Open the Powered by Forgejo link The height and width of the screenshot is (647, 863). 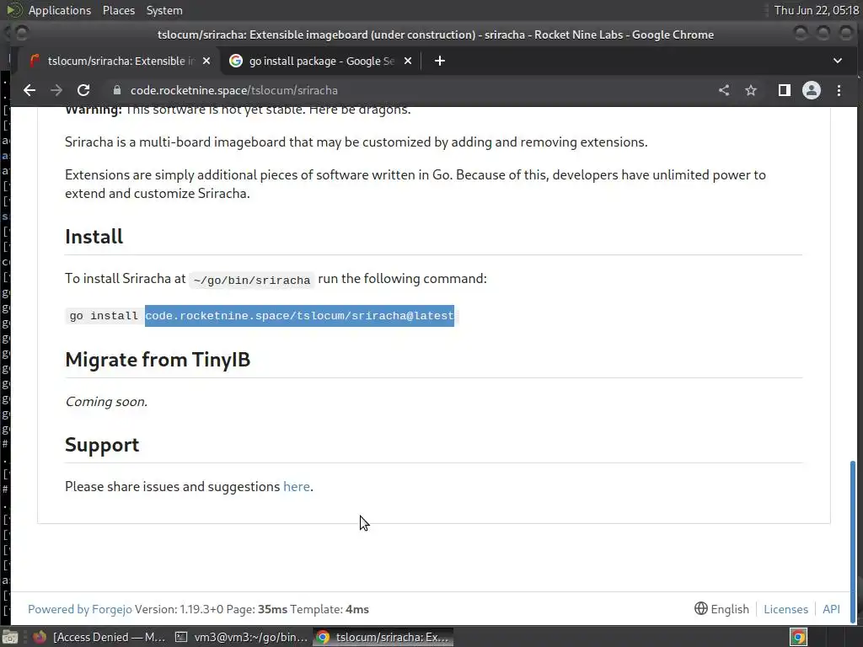[x=80, y=609]
